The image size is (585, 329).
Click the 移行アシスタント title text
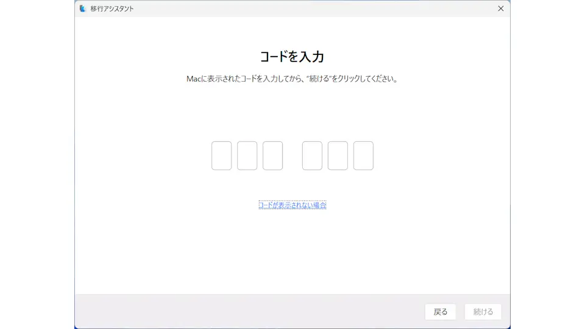pyautogui.click(x=112, y=9)
